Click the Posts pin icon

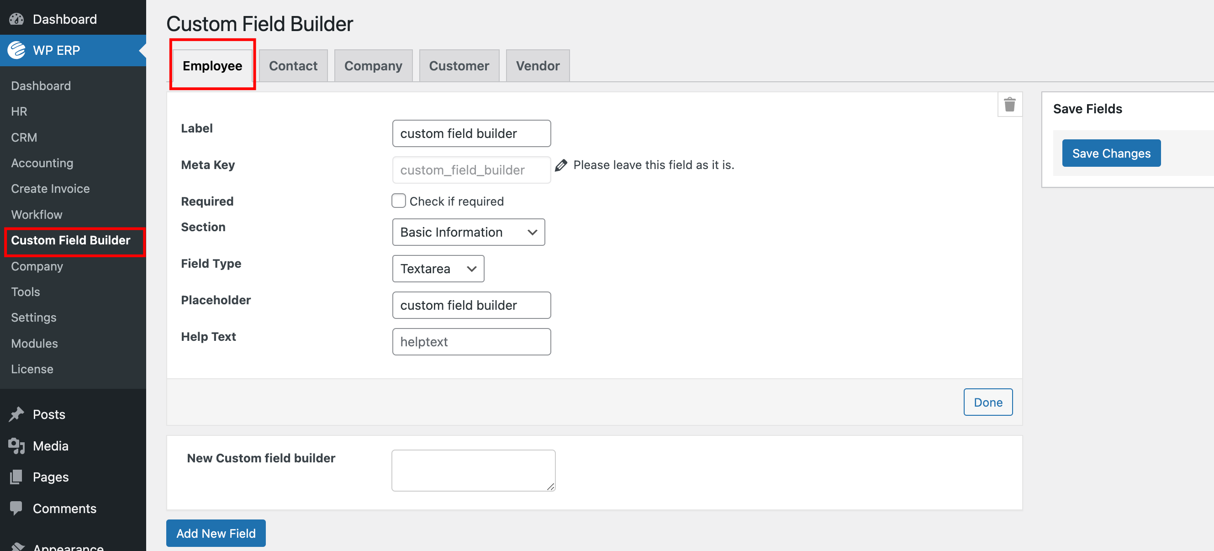point(16,414)
